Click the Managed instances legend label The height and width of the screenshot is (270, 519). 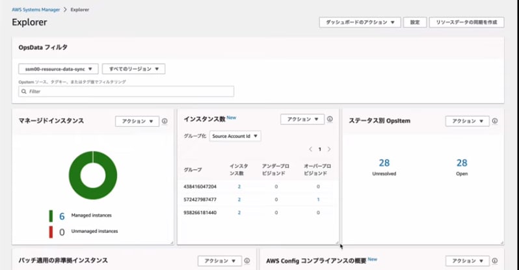point(91,215)
